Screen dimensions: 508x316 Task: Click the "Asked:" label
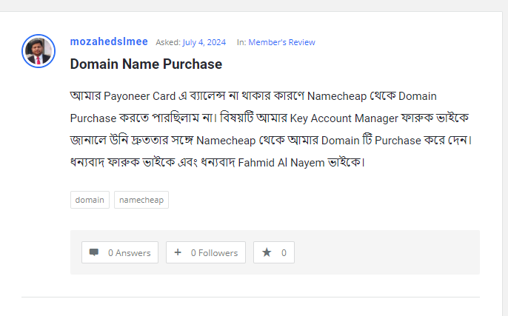[x=168, y=42]
